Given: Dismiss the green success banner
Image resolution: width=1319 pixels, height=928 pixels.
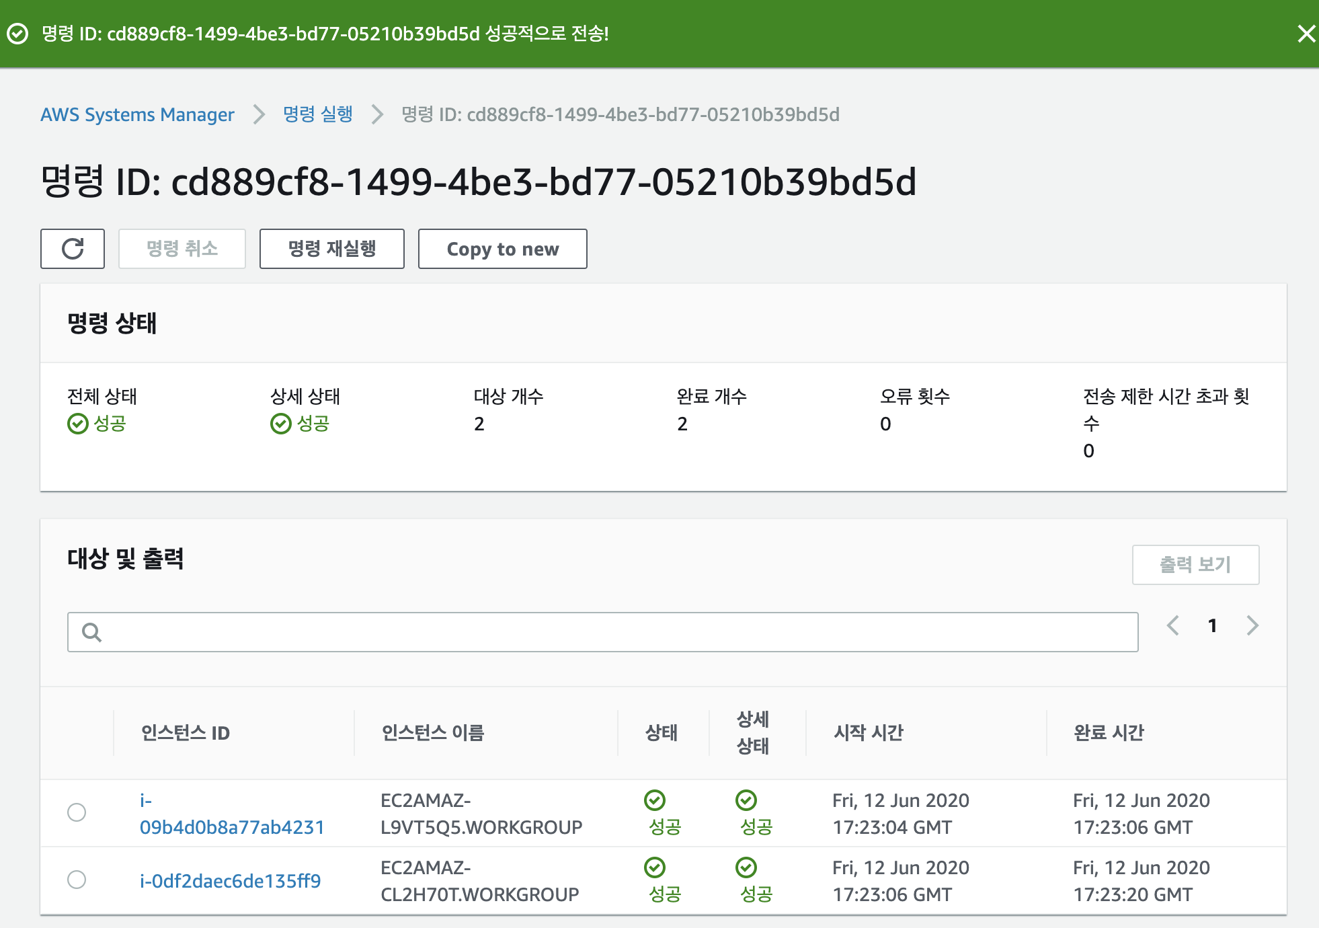Looking at the screenshot, I should point(1306,34).
